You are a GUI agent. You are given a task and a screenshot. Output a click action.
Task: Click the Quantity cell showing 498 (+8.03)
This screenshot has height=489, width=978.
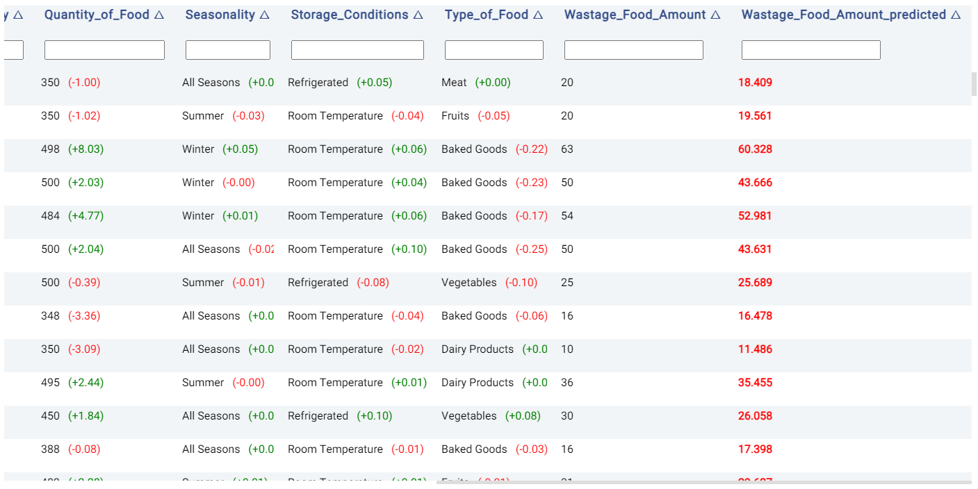tap(72, 149)
